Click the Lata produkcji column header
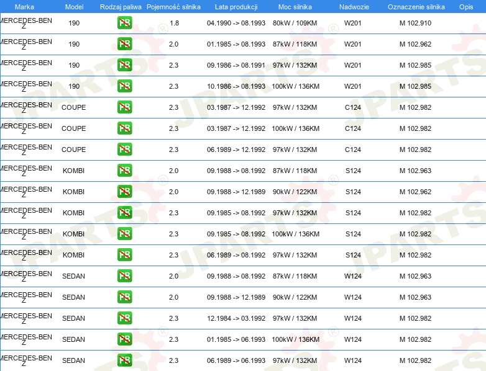The width and height of the screenshot is (486, 371). 236,7
